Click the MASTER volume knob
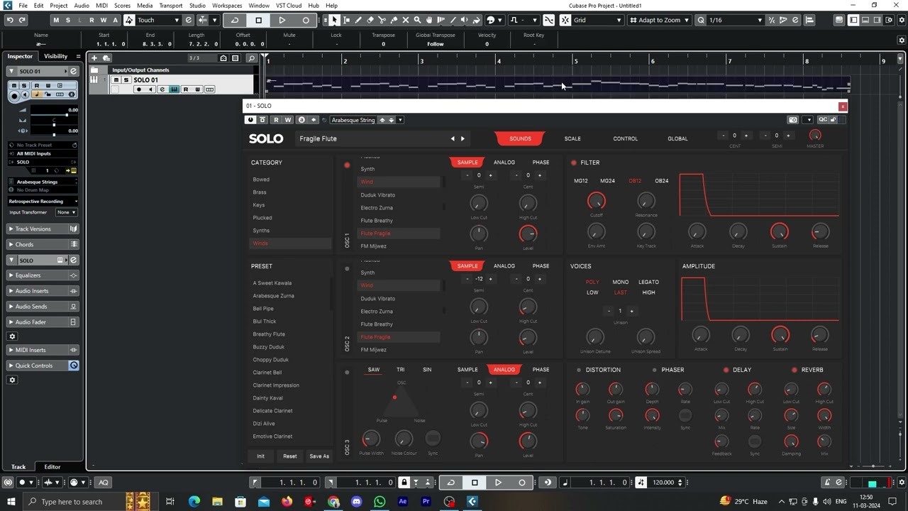Screen dimensions: 908x511 [815, 135]
